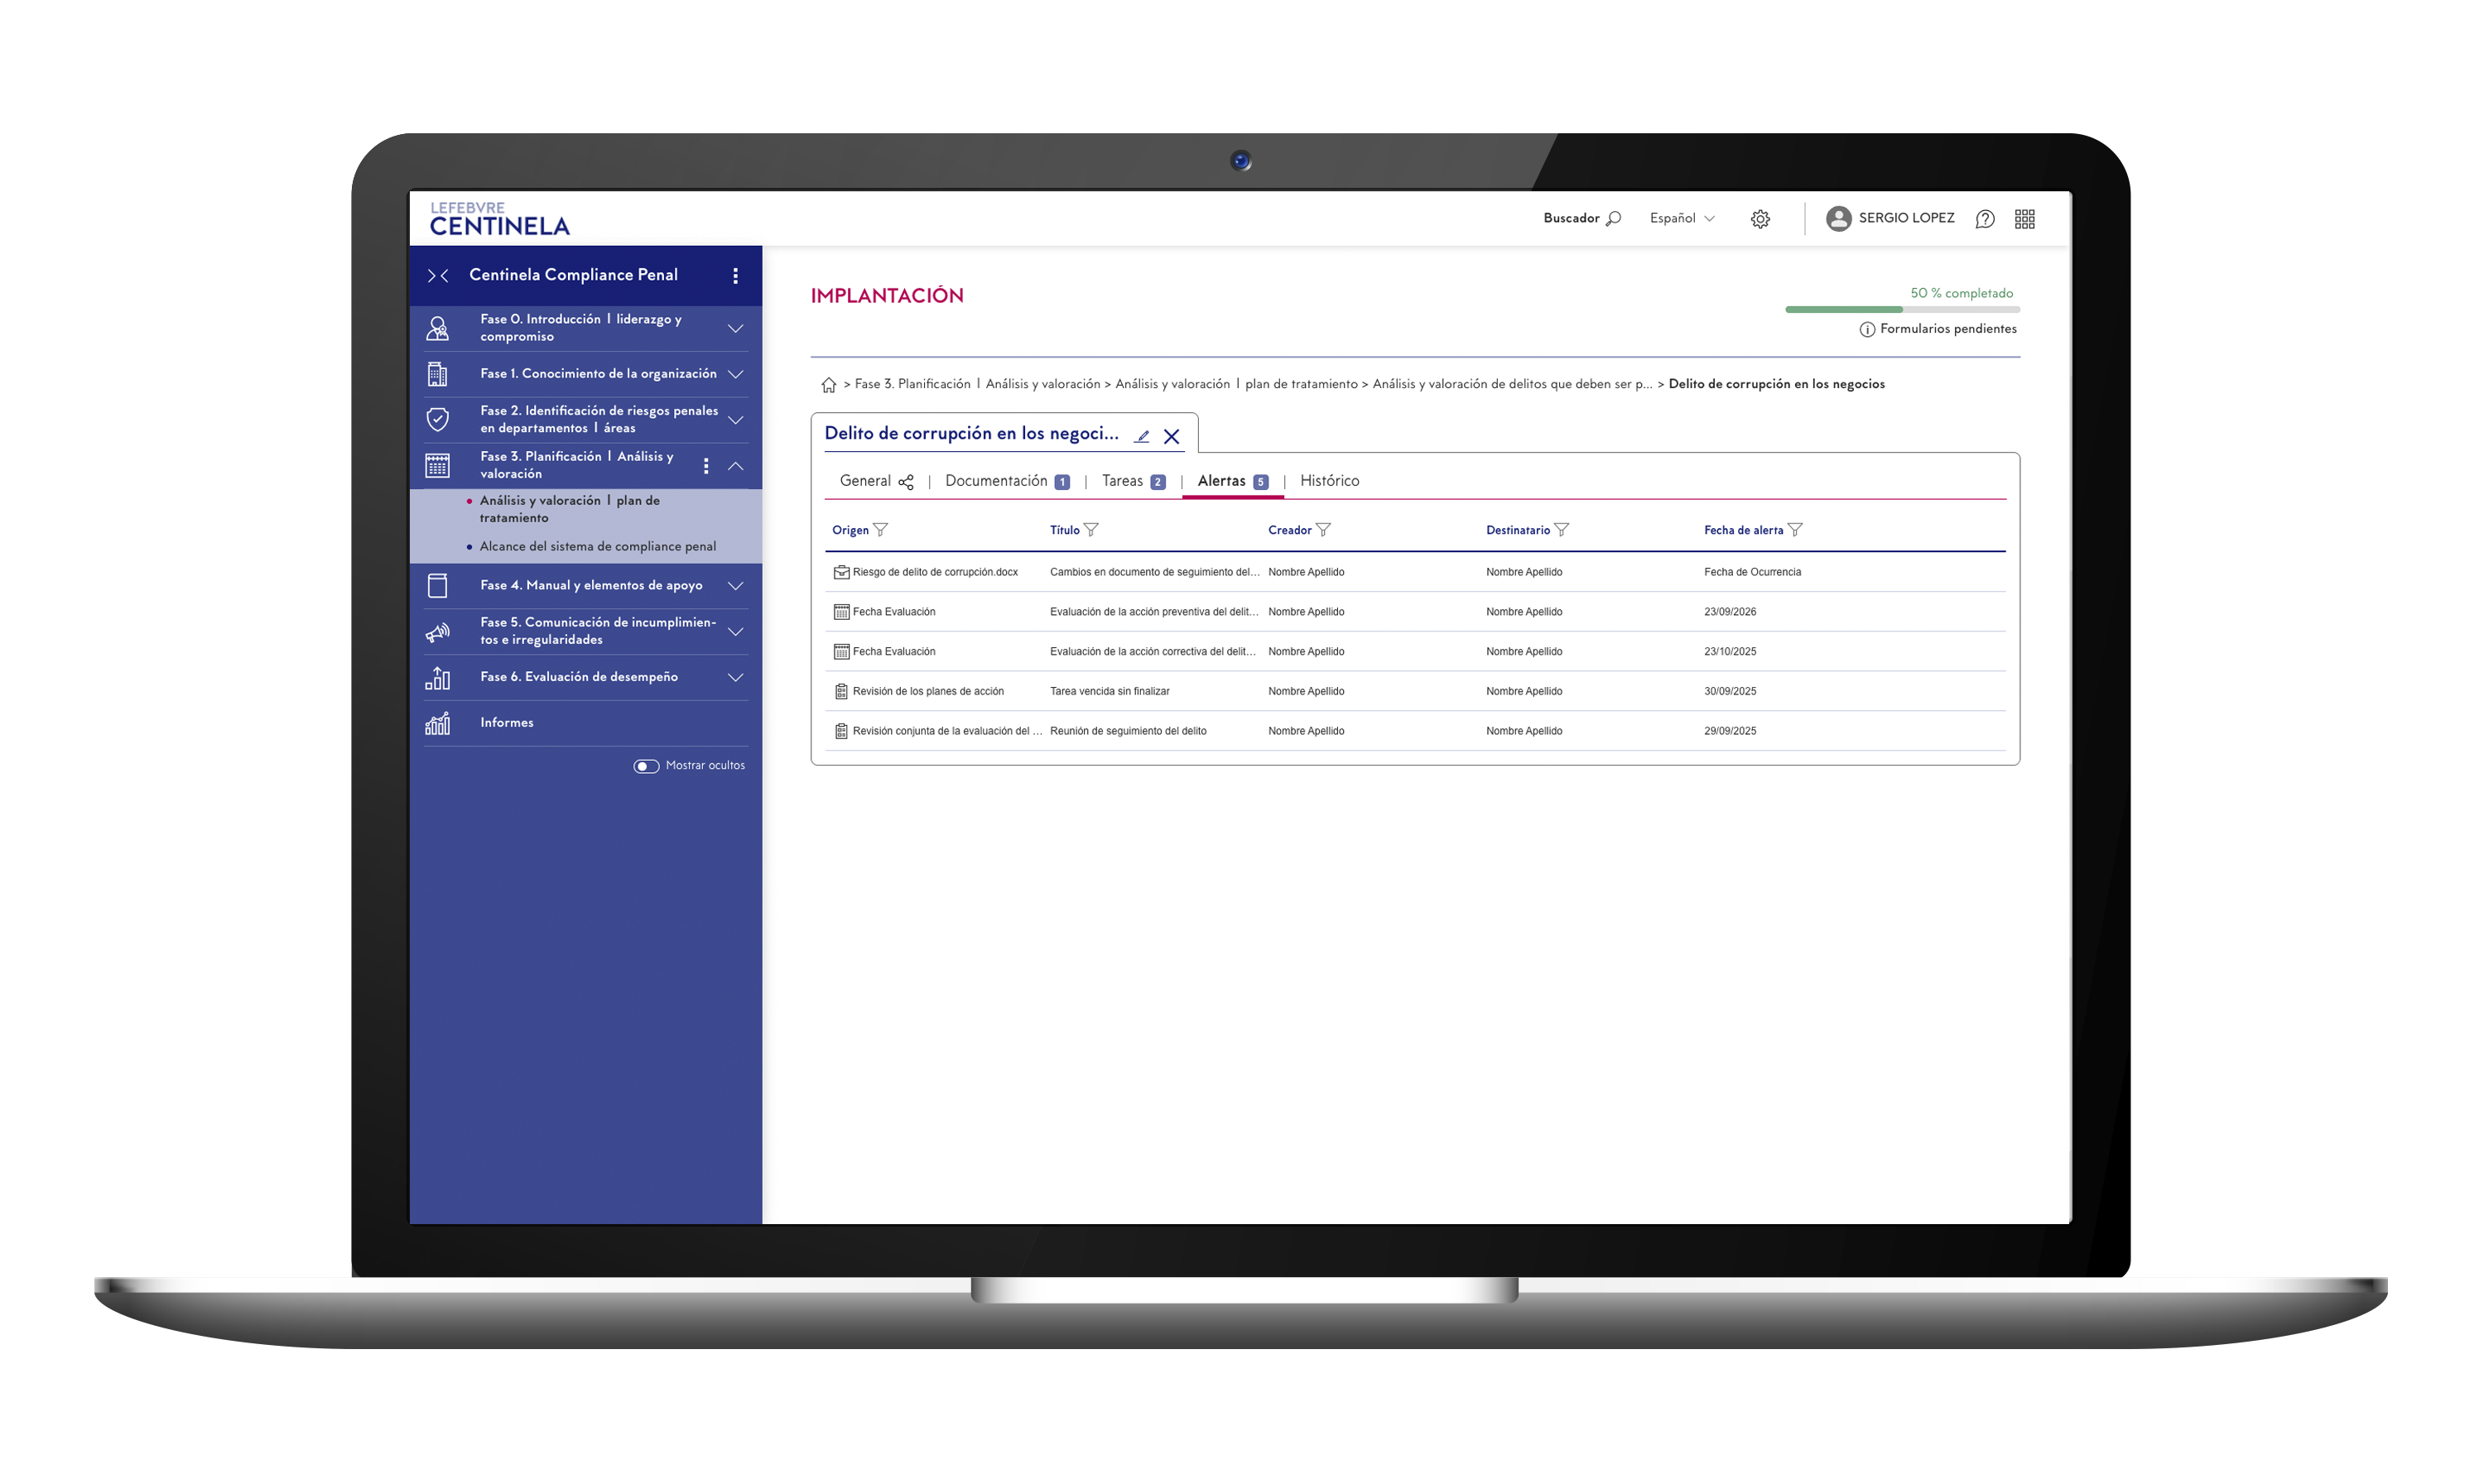Image resolution: width=2484 pixels, height=1484 pixels.
Task: Click the home breadcrumb icon
Action: click(828, 385)
